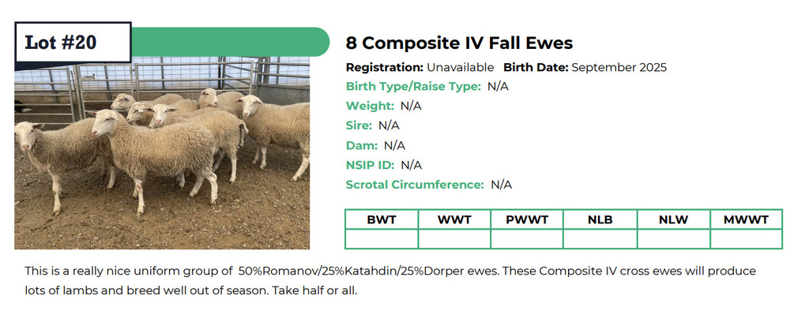This screenshot has width=790, height=322.
Task: Select the Registration label
Action: [386, 67]
